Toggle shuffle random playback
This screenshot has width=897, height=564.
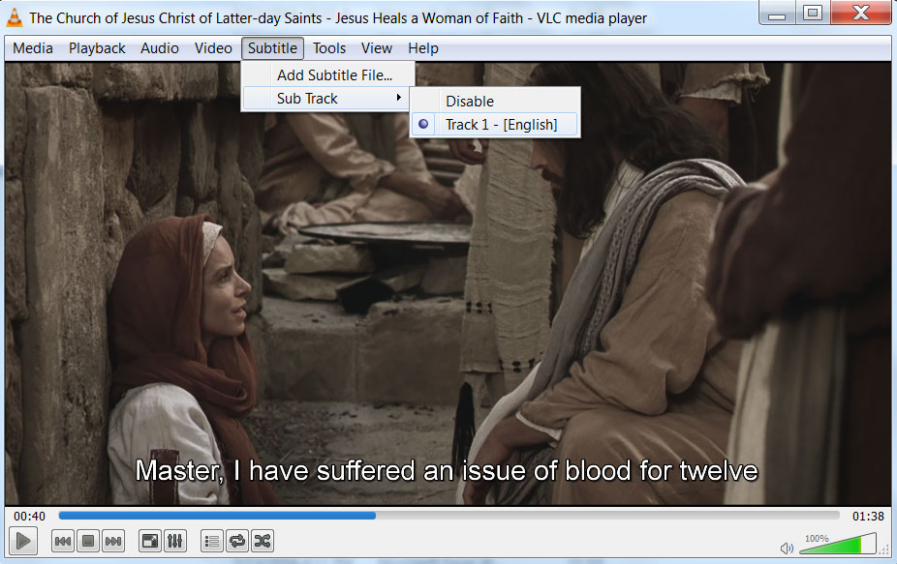click(x=263, y=542)
